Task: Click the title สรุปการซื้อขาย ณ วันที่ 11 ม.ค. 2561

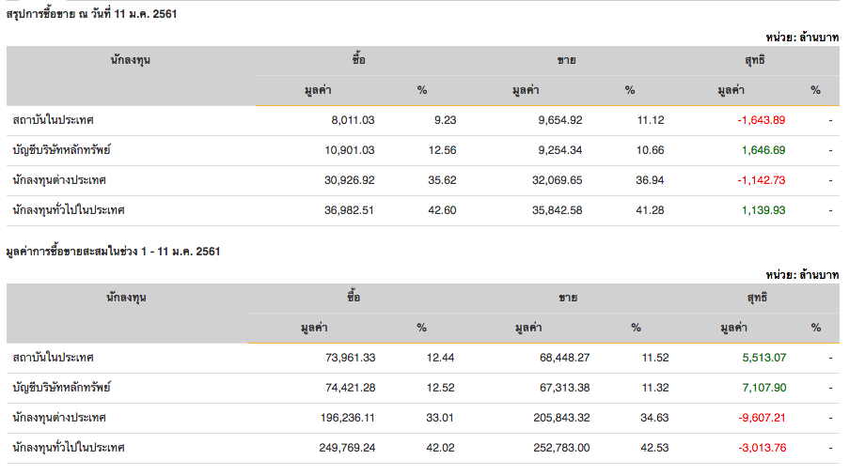Action: coord(91,14)
